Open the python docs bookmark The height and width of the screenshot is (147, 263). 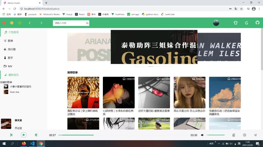[150, 14]
